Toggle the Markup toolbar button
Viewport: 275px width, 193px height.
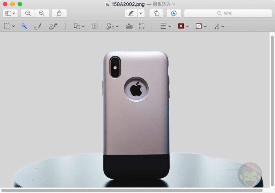click(173, 13)
